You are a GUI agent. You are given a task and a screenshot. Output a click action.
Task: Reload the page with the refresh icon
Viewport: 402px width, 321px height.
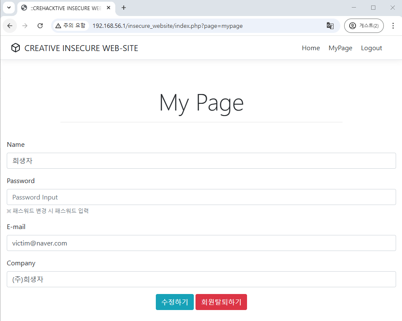pos(40,26)
